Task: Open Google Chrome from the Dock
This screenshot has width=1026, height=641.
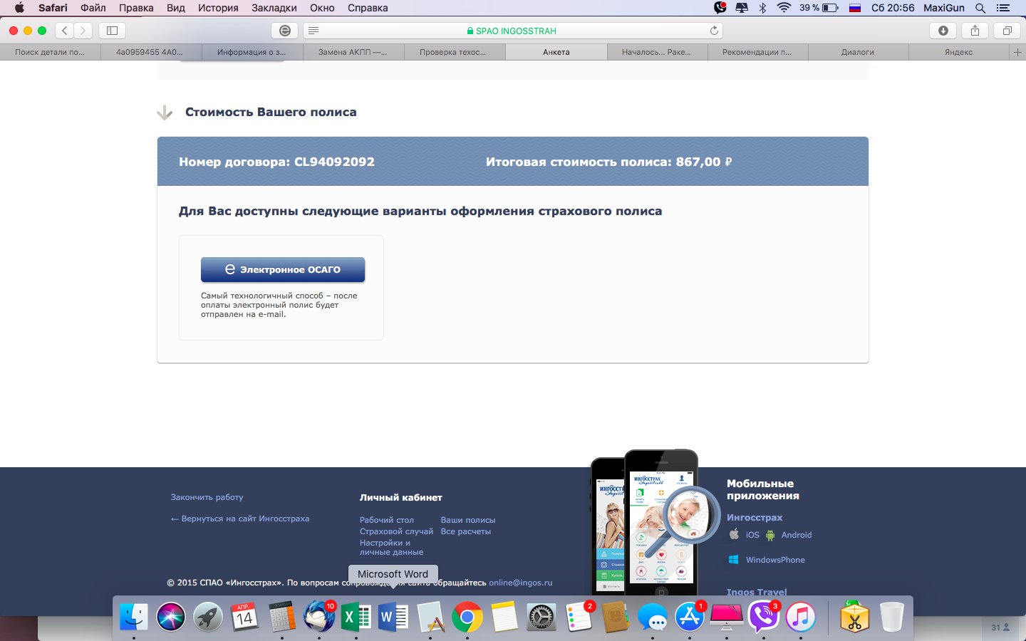Action: pyautogui.click(x=467, y=616)
